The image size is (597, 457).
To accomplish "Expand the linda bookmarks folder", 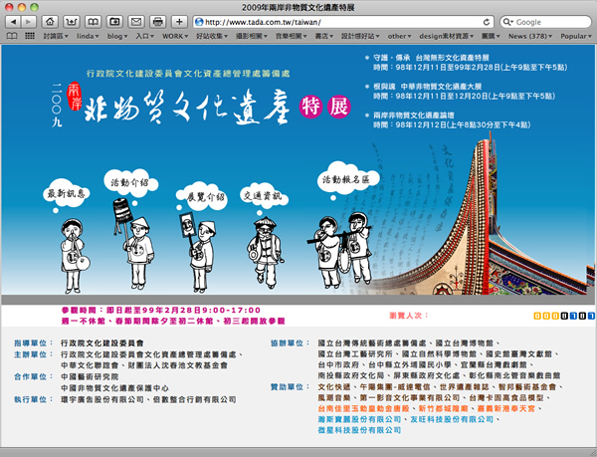I will [x=88, y=36].
